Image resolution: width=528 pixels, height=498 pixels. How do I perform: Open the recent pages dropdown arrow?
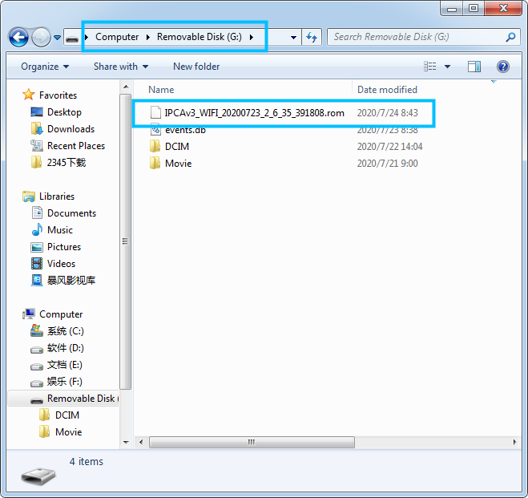pyautogui.click(x=57, y=38)
